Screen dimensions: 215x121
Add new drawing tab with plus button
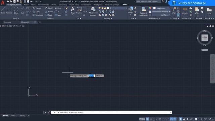(x=40, y=22)
